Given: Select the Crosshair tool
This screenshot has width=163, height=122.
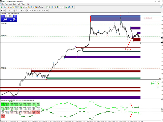Looking at the screenshot, I should click(x=4, y=10).
